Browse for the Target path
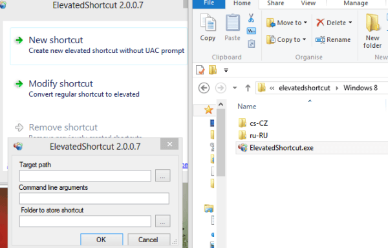Image resolution: width=388 pixels, height=248 pixels. (162, 176)
